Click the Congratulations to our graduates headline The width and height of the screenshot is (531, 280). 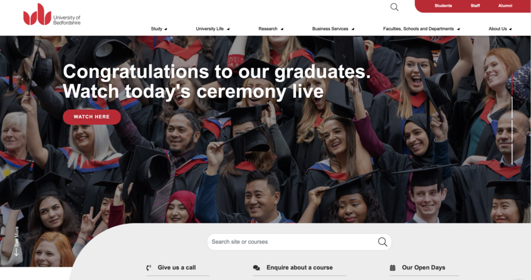217,81
